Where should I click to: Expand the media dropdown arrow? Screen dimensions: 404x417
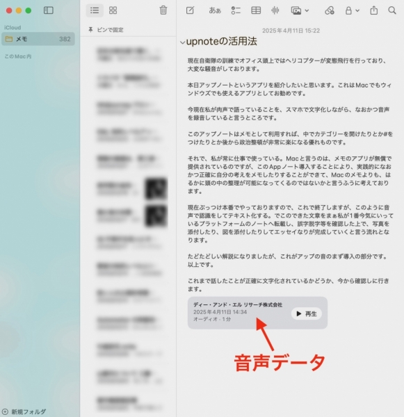point(307,10)
